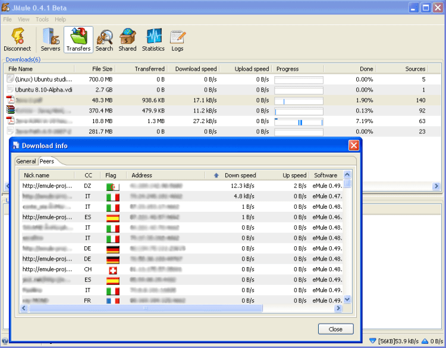The image size is (446, 348).
Task: Open the Search toolbar icon
Action: (x=105, y=39)
